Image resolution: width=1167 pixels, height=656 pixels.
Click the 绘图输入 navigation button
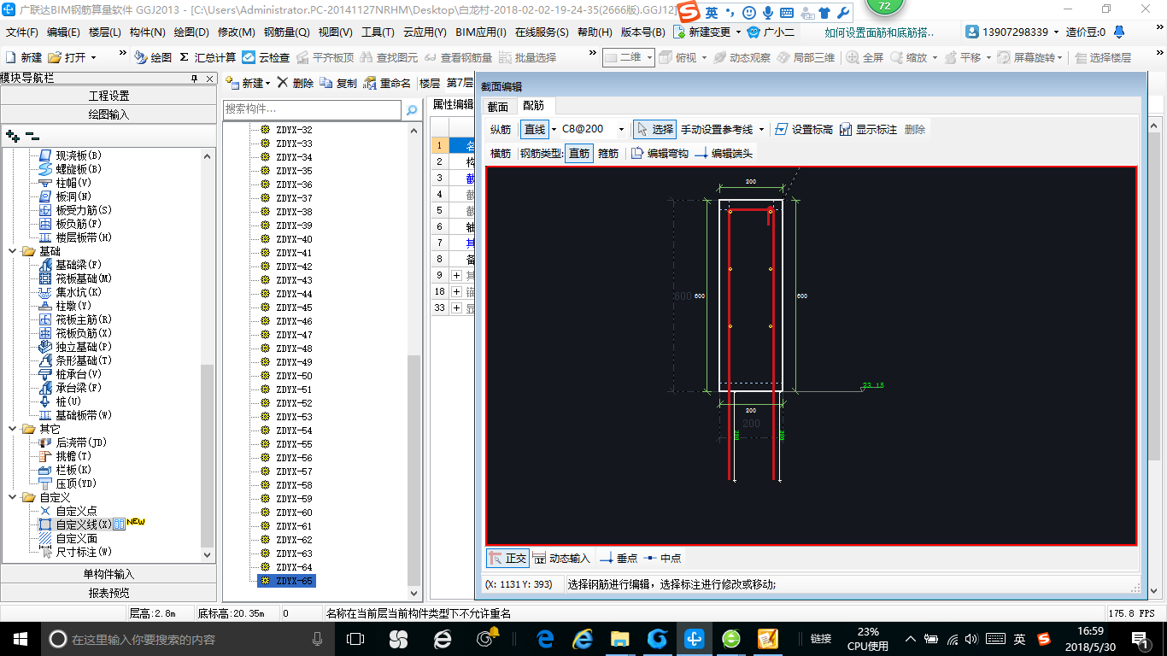point(108,114)
